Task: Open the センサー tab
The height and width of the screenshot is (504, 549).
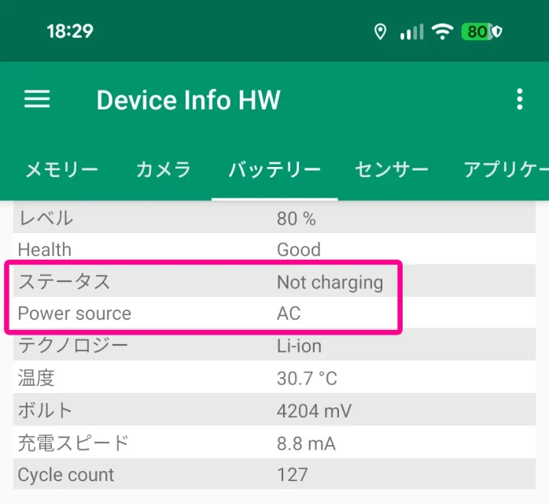Action: pos(391,169)
